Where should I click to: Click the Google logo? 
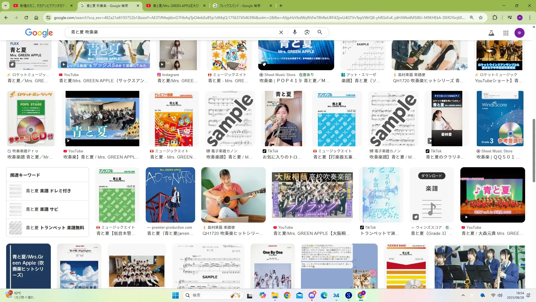[39, 33]
